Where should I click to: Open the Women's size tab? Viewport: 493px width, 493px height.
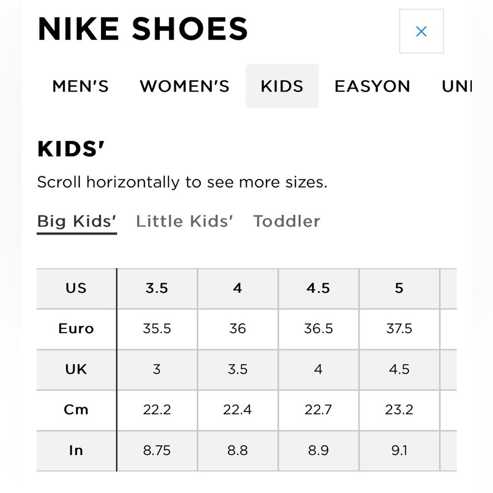click(184, 86)
